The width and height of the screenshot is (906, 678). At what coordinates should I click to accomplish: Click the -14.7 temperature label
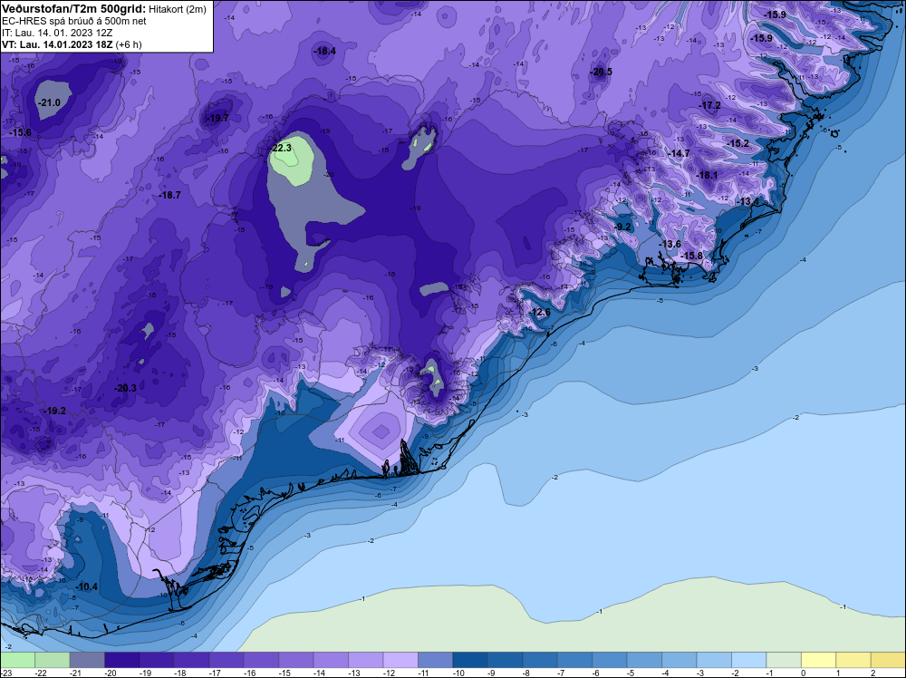click(679, 153)
